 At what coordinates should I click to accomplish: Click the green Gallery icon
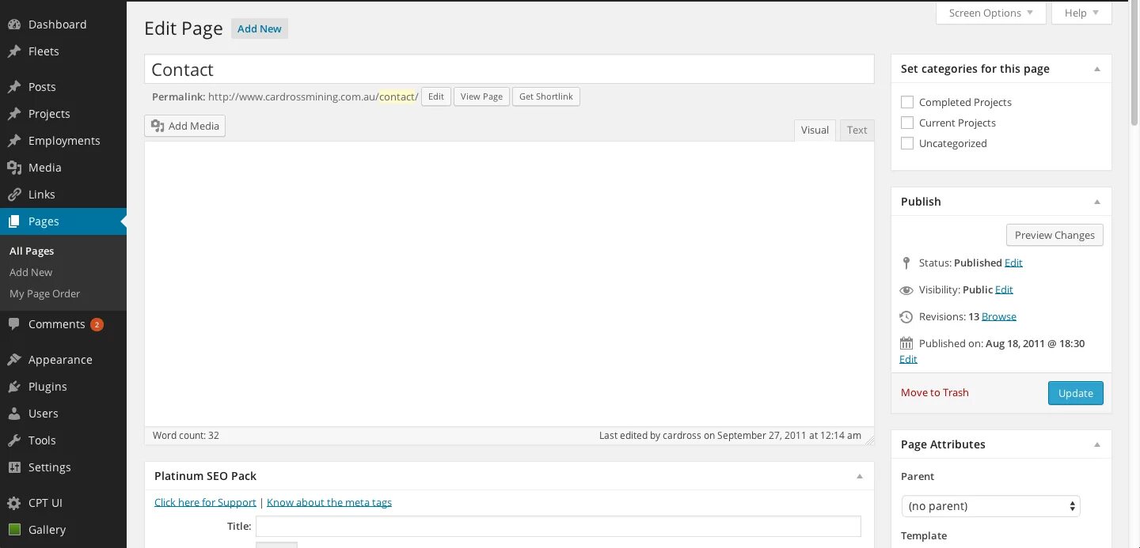14,530
